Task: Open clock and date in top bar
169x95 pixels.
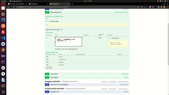Action: click(88, 1)
